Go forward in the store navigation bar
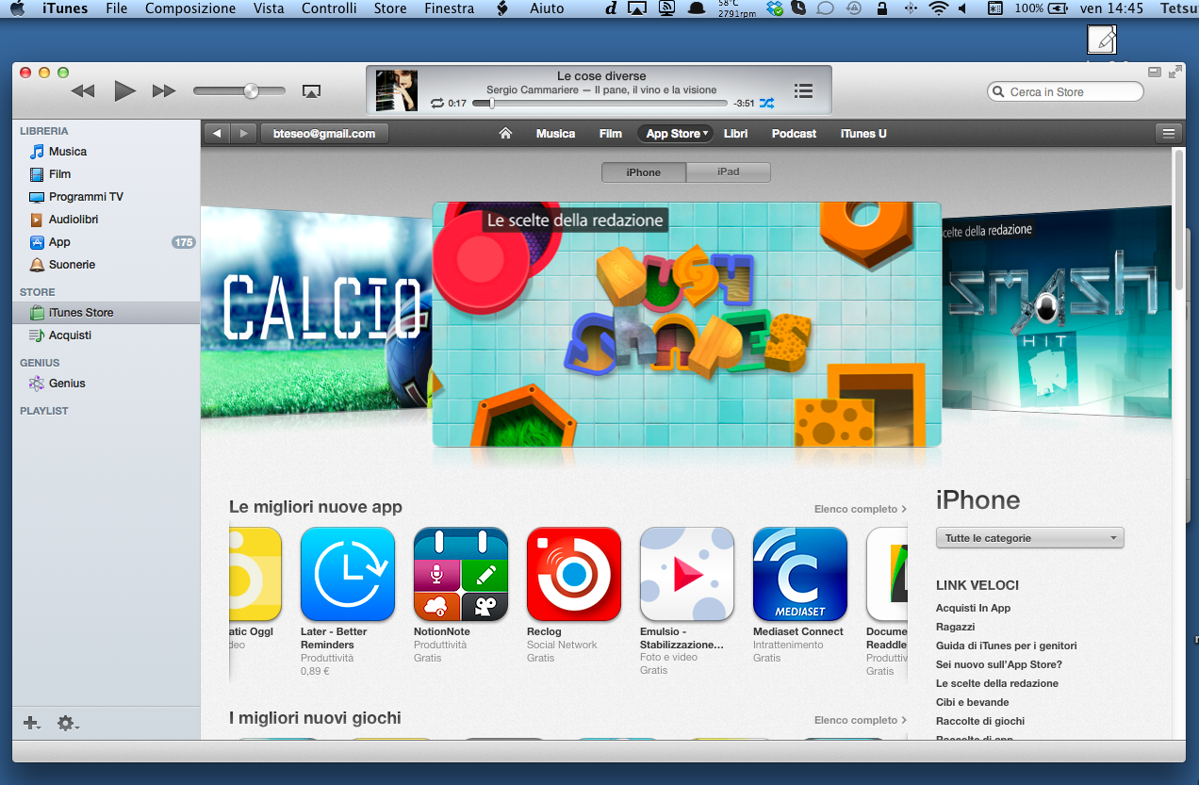Screen dimensions: 1199x785 click(243, 134)
